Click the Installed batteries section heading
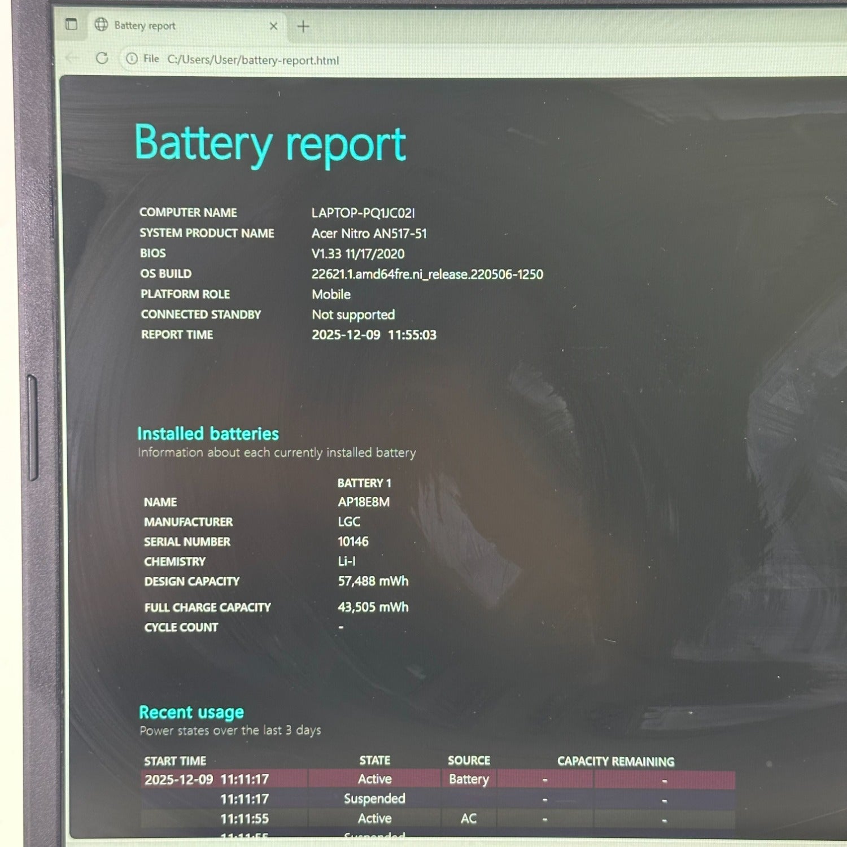This screenshot has height=847, width=847. 208,434
